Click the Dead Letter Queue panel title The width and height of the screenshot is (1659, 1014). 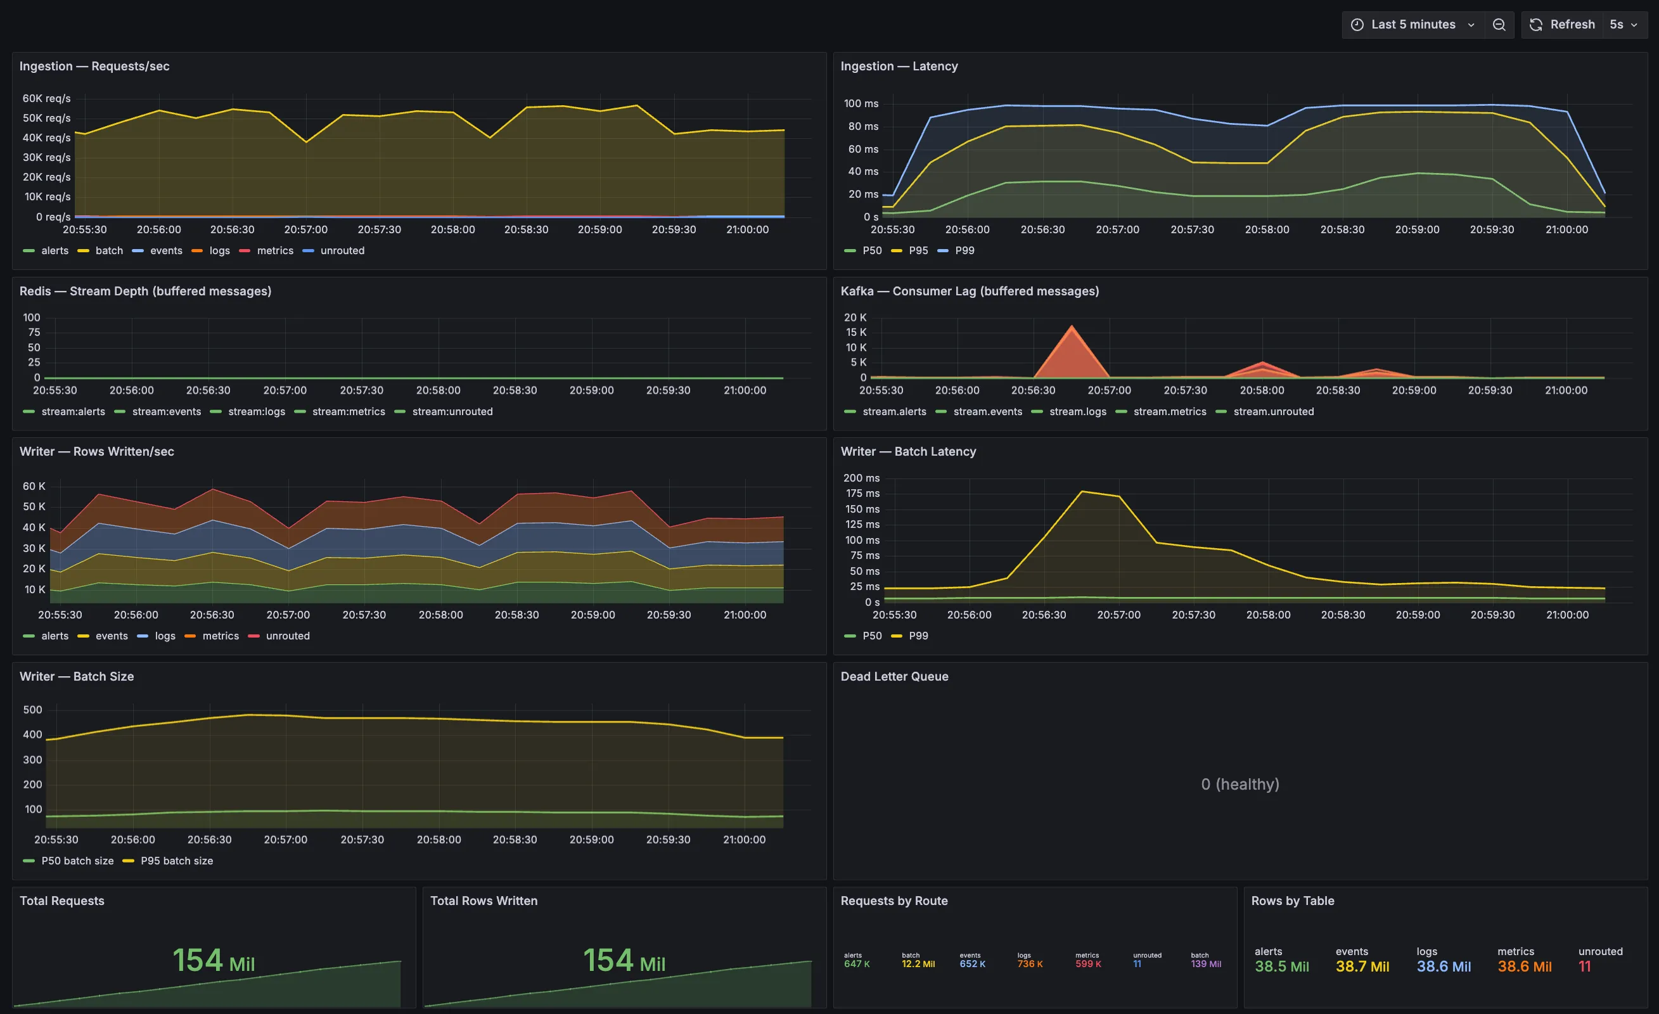894,676
